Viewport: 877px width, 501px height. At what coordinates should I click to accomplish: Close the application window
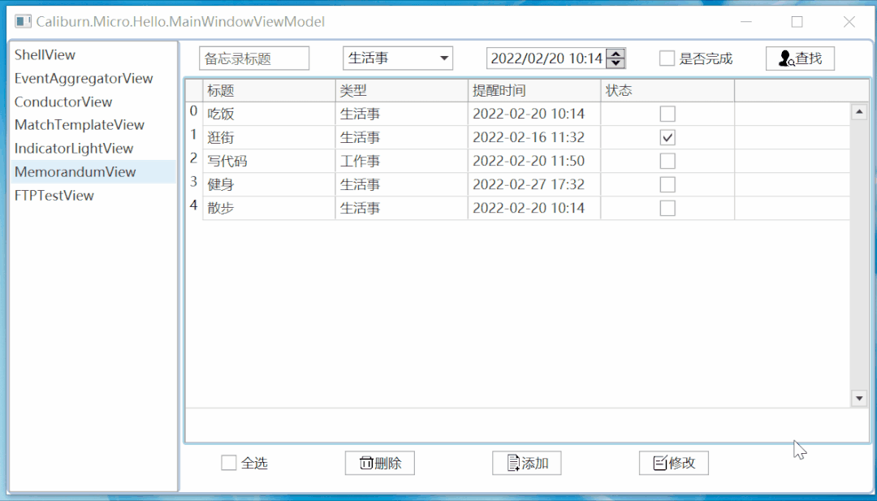point(849,22)
